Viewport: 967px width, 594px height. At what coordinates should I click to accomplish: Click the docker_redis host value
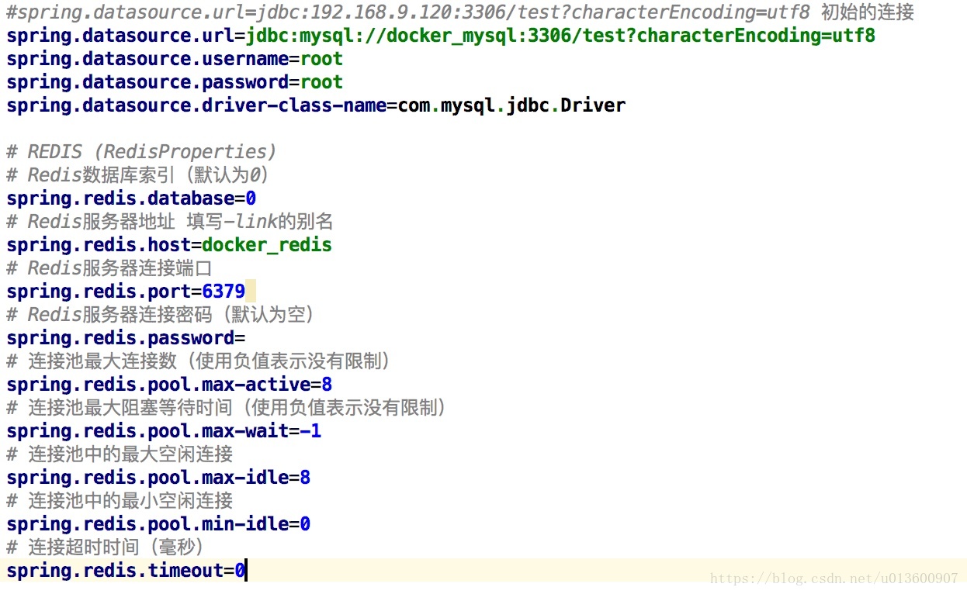(x=267, y=245)
